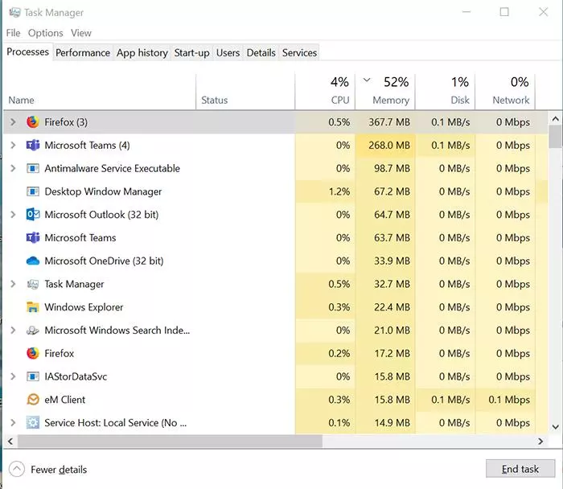This screenshot has width=563, height=489.
Task: Select the Processes tab
Action: [x=27, y=52]
